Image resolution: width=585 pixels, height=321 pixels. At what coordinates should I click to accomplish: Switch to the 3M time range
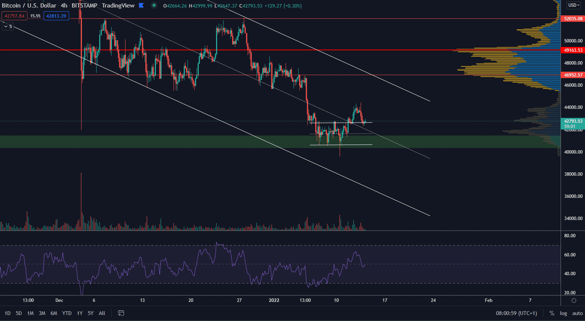click(42, 313)
